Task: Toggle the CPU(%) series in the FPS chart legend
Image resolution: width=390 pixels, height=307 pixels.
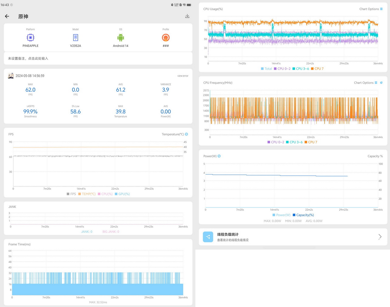Action: click(x=105, y=194)
